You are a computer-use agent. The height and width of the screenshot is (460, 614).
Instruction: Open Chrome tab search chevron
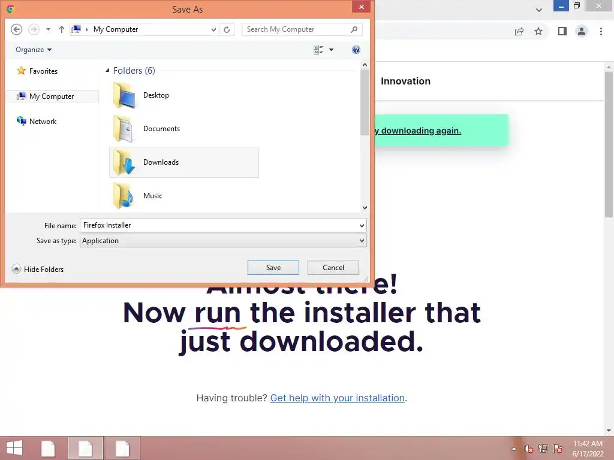click(539, 10)
